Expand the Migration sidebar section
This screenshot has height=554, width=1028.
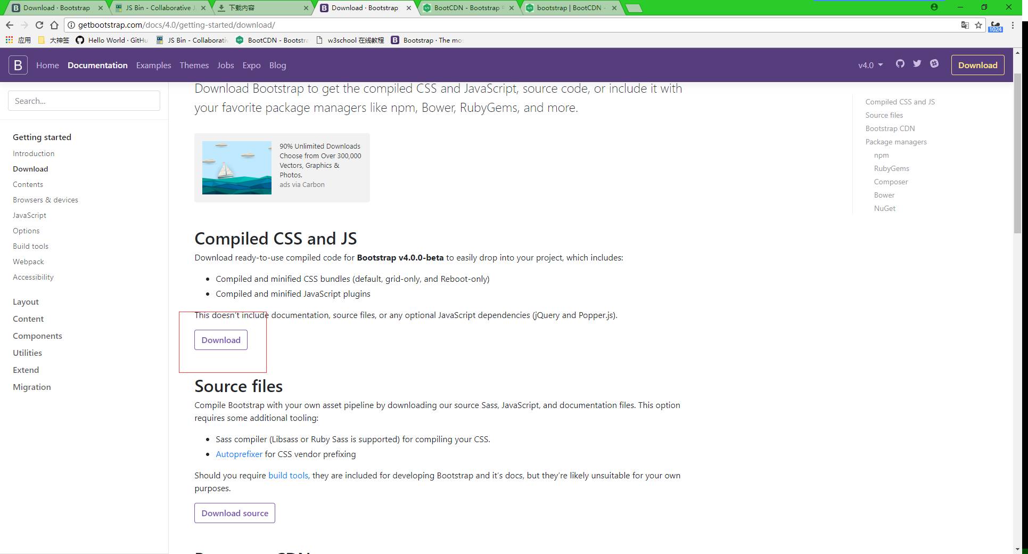(32, 387)
